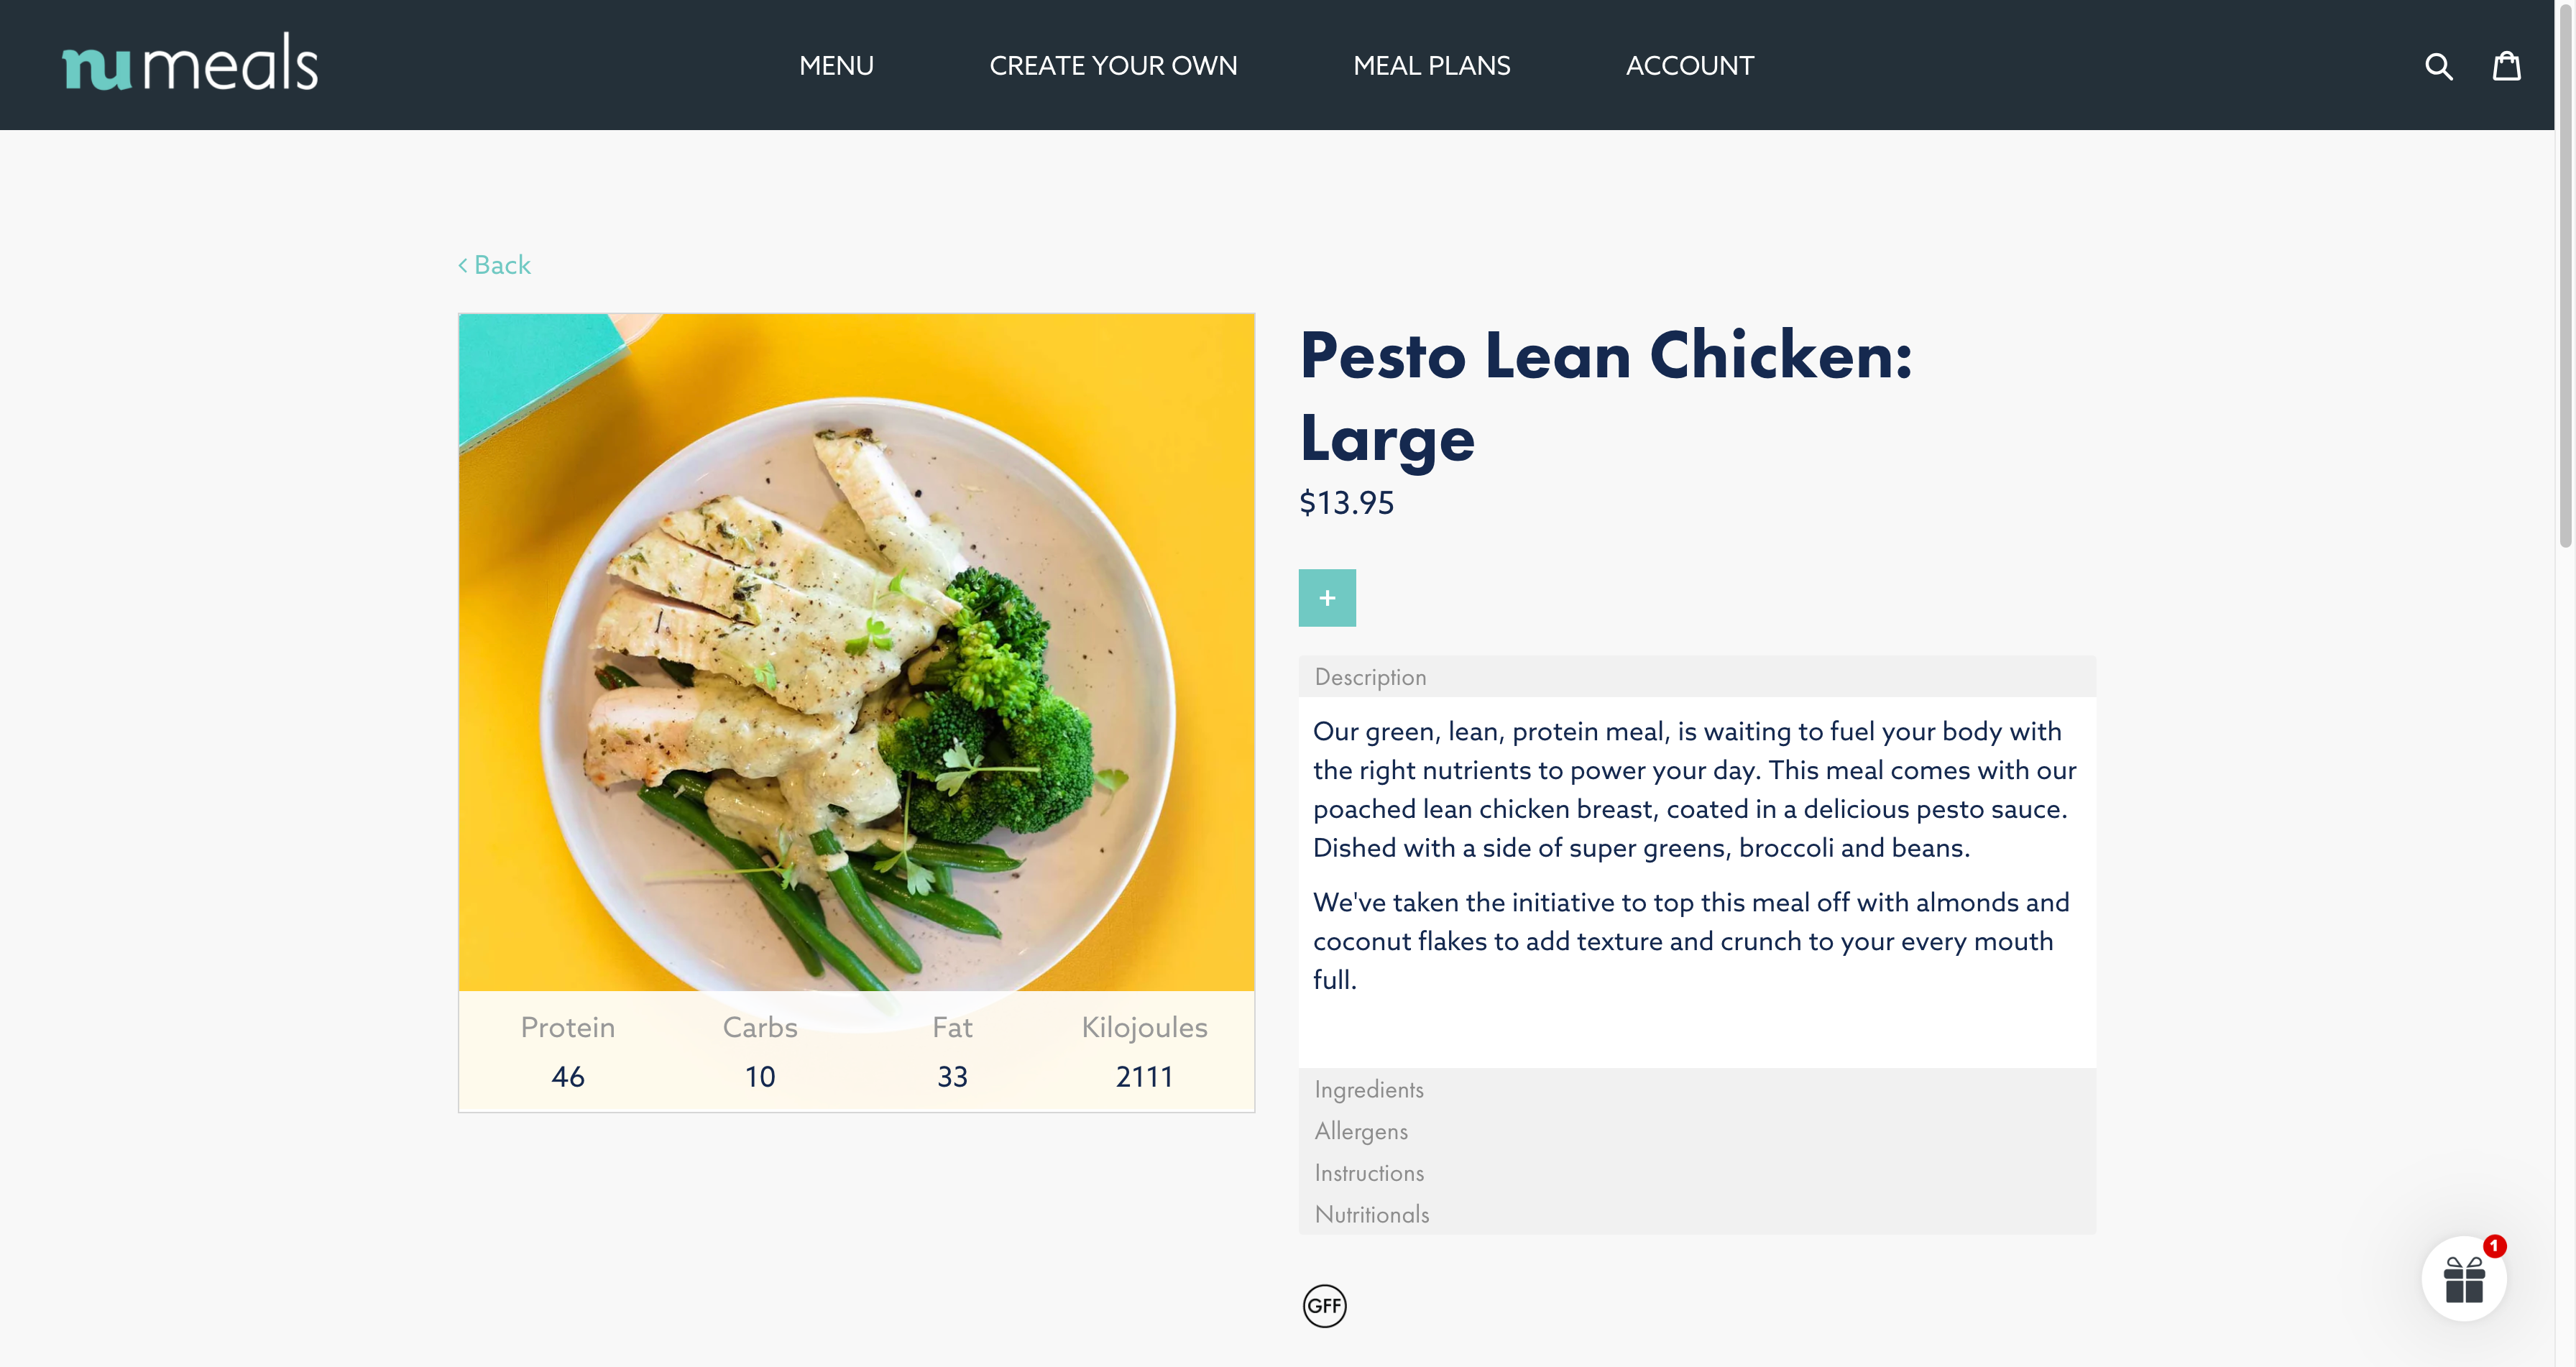Collapse the Description section

(x=1370, y=677)
